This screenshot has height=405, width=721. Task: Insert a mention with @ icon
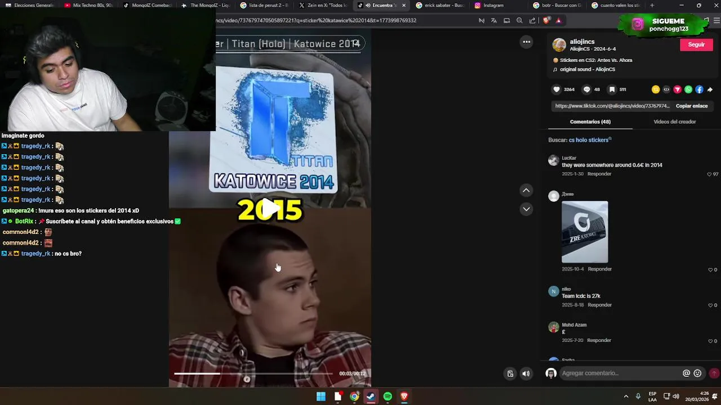tap(686, 373)
